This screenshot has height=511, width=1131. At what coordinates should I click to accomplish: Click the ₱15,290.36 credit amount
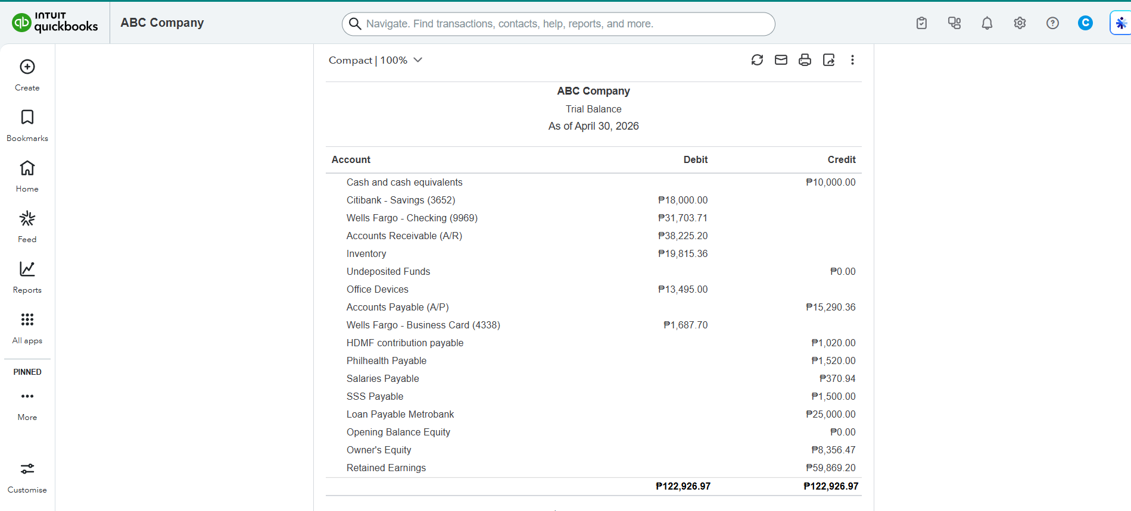tap(830, 307)
